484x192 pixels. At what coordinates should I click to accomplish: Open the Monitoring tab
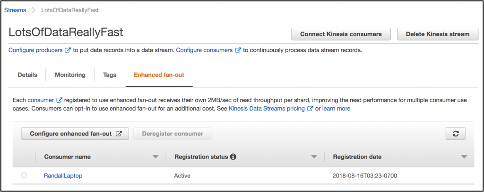(x=70, y=75)
